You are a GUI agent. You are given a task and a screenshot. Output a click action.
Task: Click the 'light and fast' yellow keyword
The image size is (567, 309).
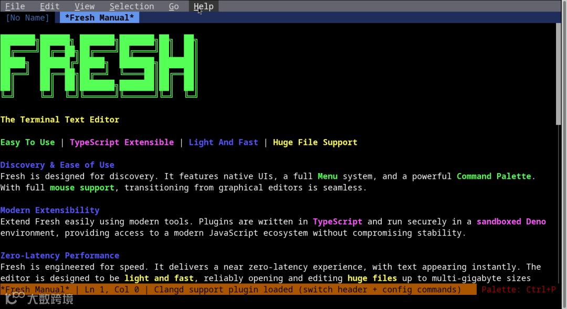click(x=159, y=278)
